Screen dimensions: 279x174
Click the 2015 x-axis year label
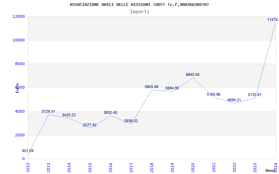pyautogui.click(x=90, y=167)
